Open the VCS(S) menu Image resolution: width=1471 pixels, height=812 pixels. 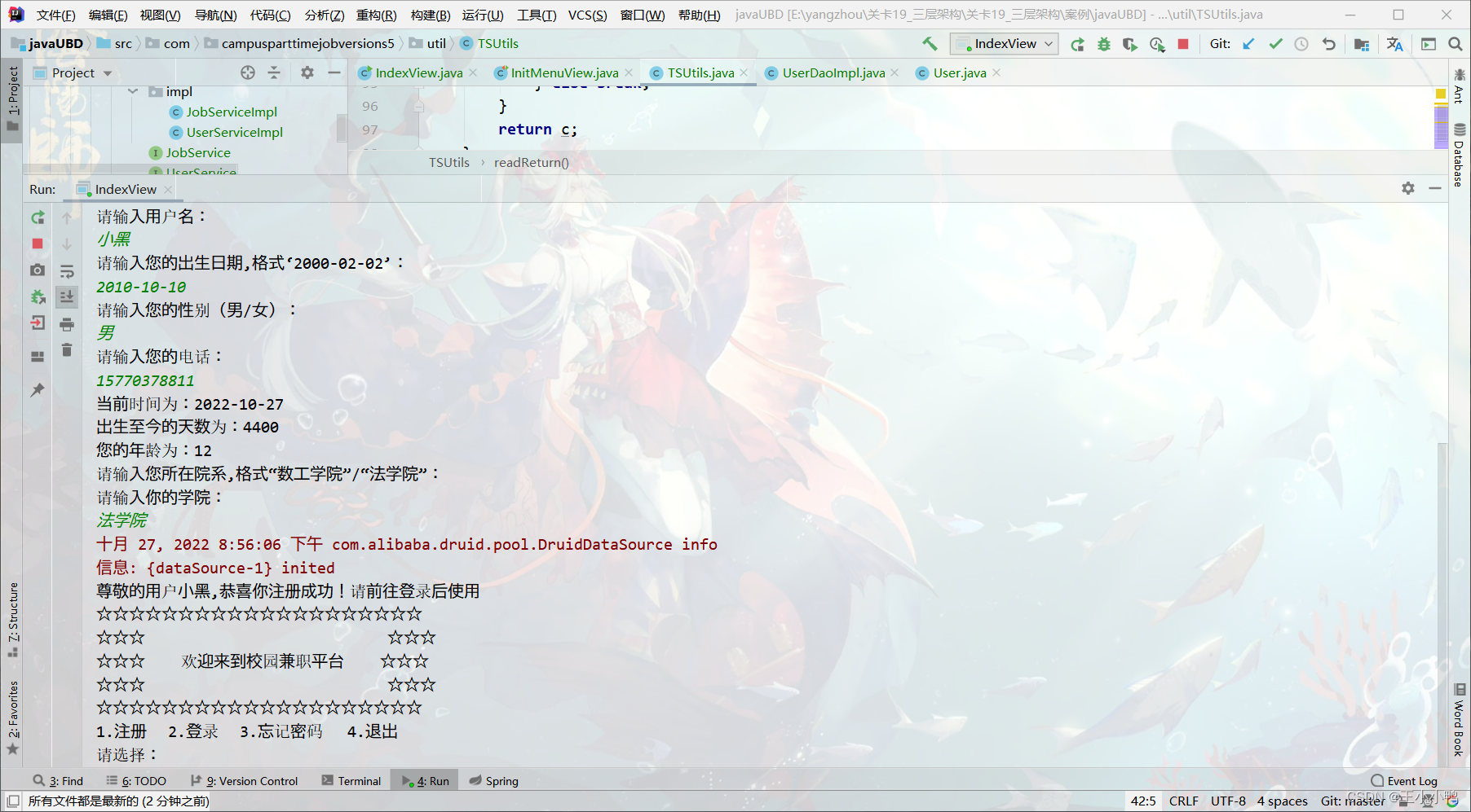click(x=587, y=15)
